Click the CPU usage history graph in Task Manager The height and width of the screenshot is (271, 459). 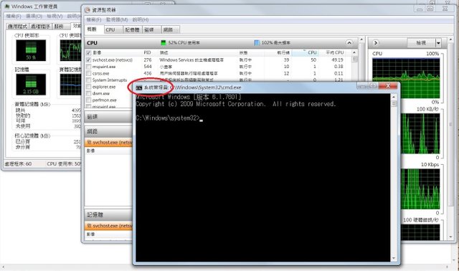tap(70, 50)
